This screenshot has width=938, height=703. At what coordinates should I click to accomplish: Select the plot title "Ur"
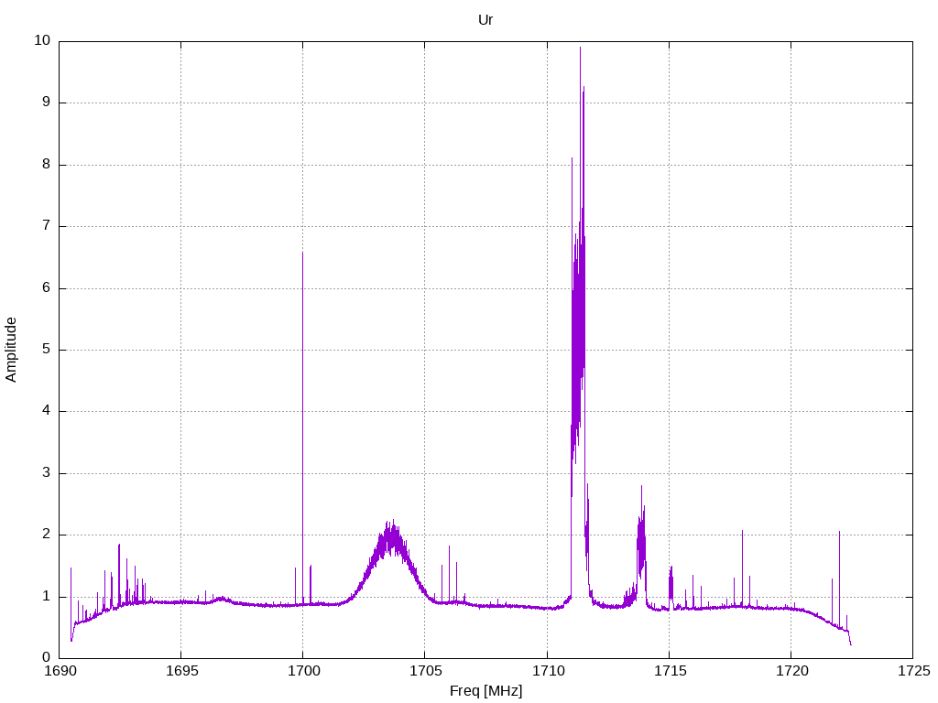coord(485,20)
